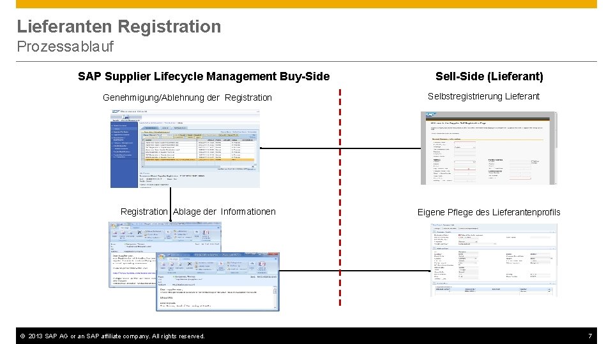Image resolution: width=613 pixels, height=344 pixels.
Task: Click heading 'Sell-Side (Lieferant)'
Action: tap(490, 76)
